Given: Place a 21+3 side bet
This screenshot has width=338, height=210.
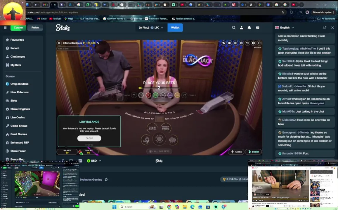Looking at the screenshot, I should coord(152,128).
